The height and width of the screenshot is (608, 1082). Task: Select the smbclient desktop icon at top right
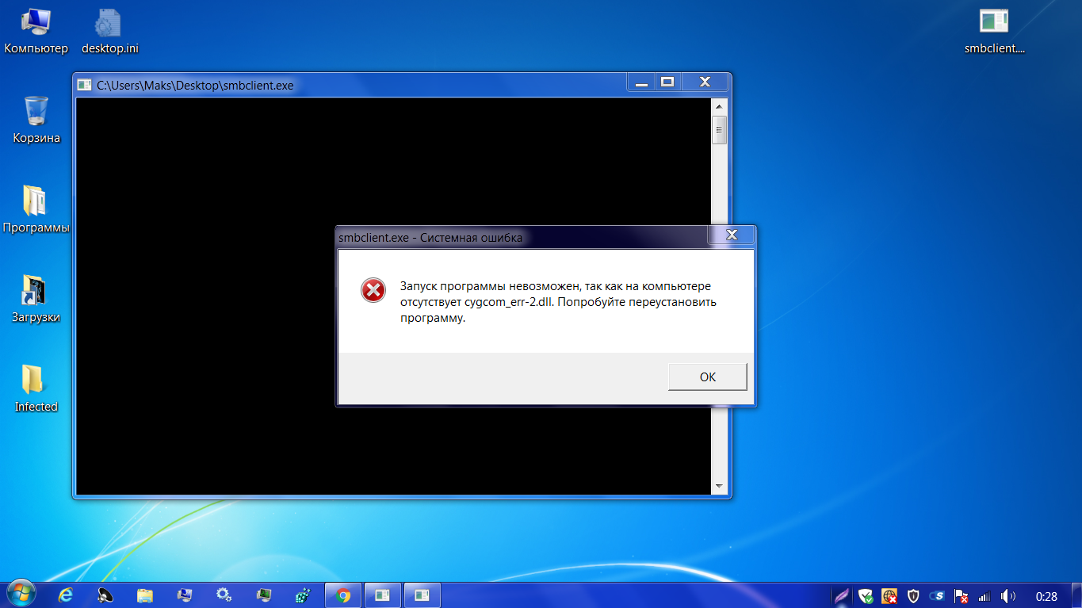(x=994, y=32)
